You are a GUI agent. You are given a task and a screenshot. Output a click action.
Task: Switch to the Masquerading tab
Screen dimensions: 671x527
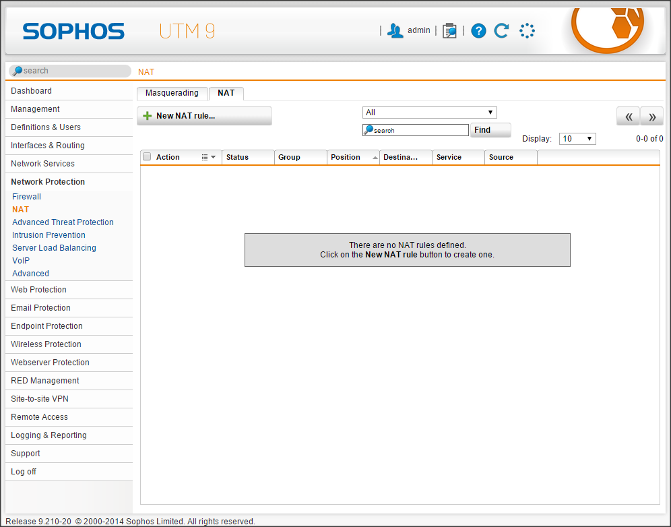tap(172, 93)
